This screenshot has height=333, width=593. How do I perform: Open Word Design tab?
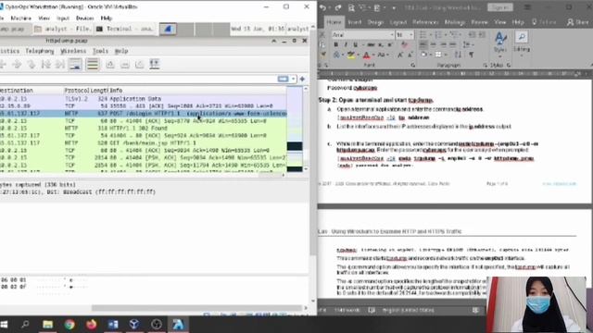375,22
